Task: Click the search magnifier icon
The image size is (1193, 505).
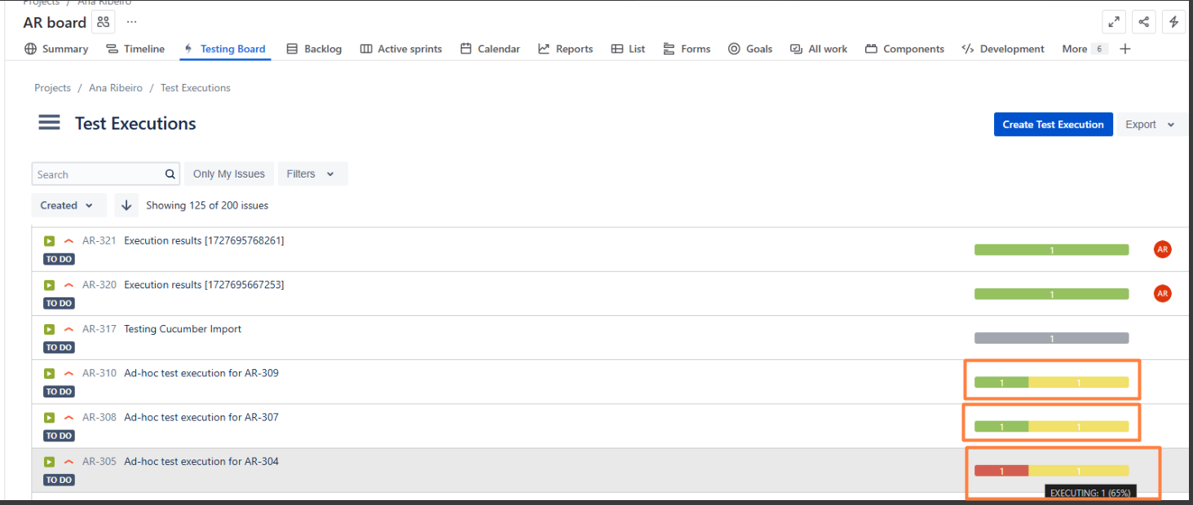Action: [x=170, y=174]
